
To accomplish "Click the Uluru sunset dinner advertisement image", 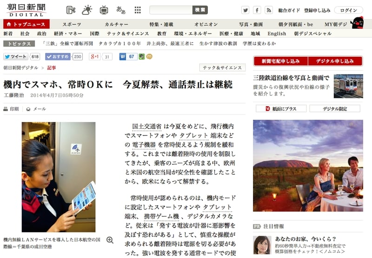I will (308, 166).
